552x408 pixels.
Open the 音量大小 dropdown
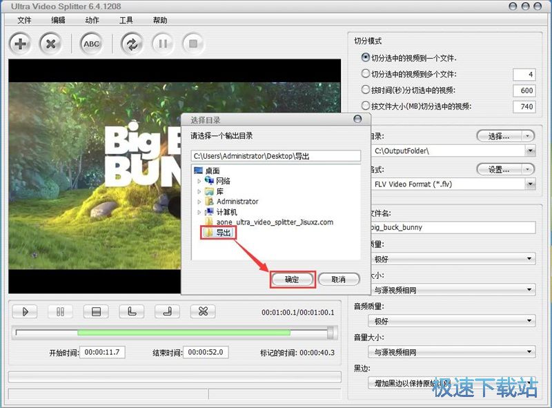tap(452, 351)
